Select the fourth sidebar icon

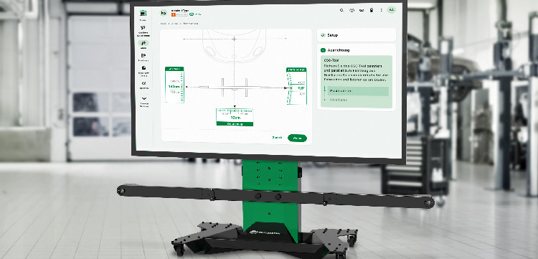pyautogui.click(x=143, y=55)
